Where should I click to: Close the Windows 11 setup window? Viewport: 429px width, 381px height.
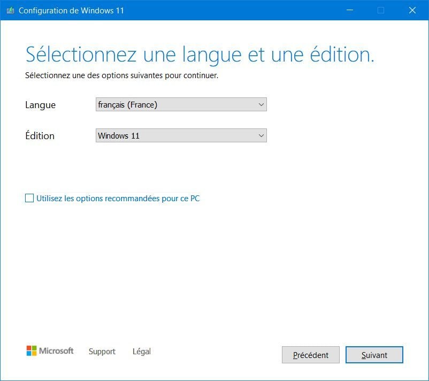(412, 10)
